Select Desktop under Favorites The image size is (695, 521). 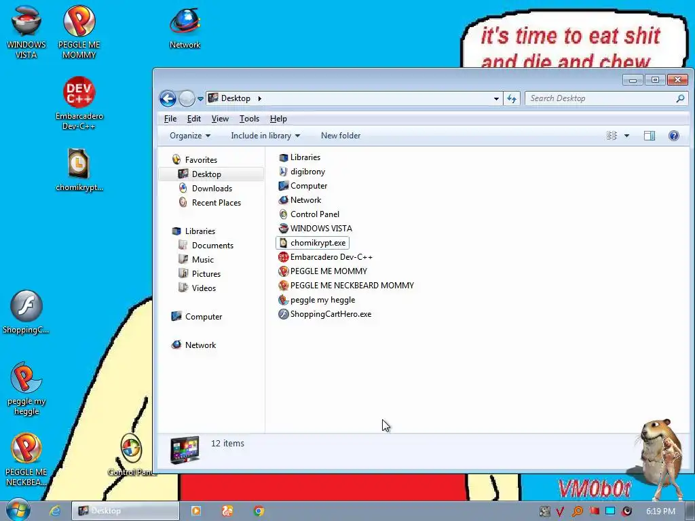tap(211, 174)
